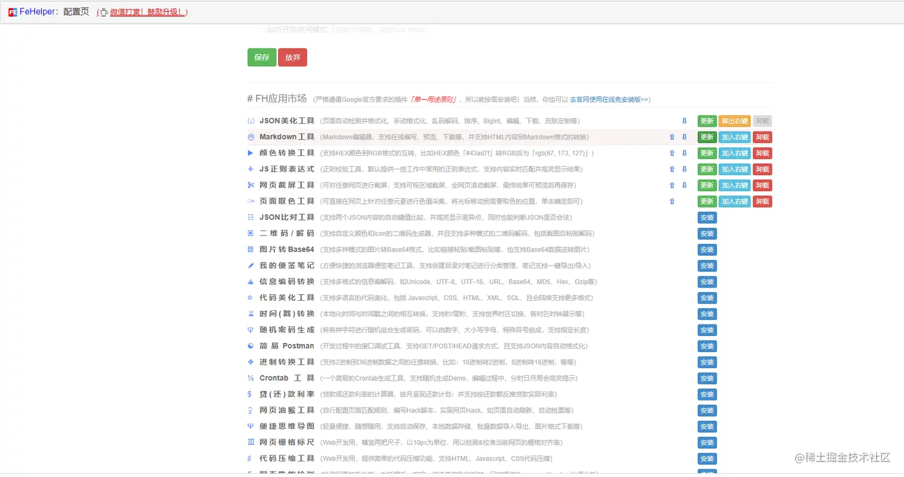904x477 pixels.
Task: Move JS正则表达式 down with the down arrow
Action: pos(685,169)
